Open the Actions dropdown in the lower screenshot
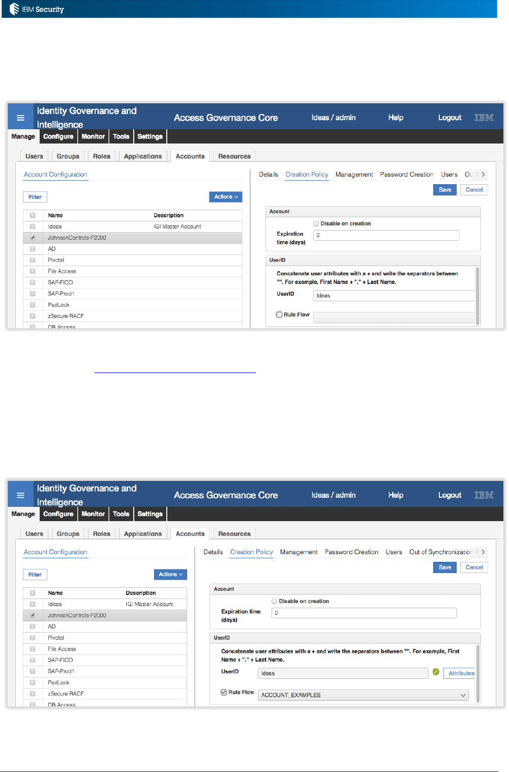This screenshot has height=772, width=509. (x=170, y=575)
